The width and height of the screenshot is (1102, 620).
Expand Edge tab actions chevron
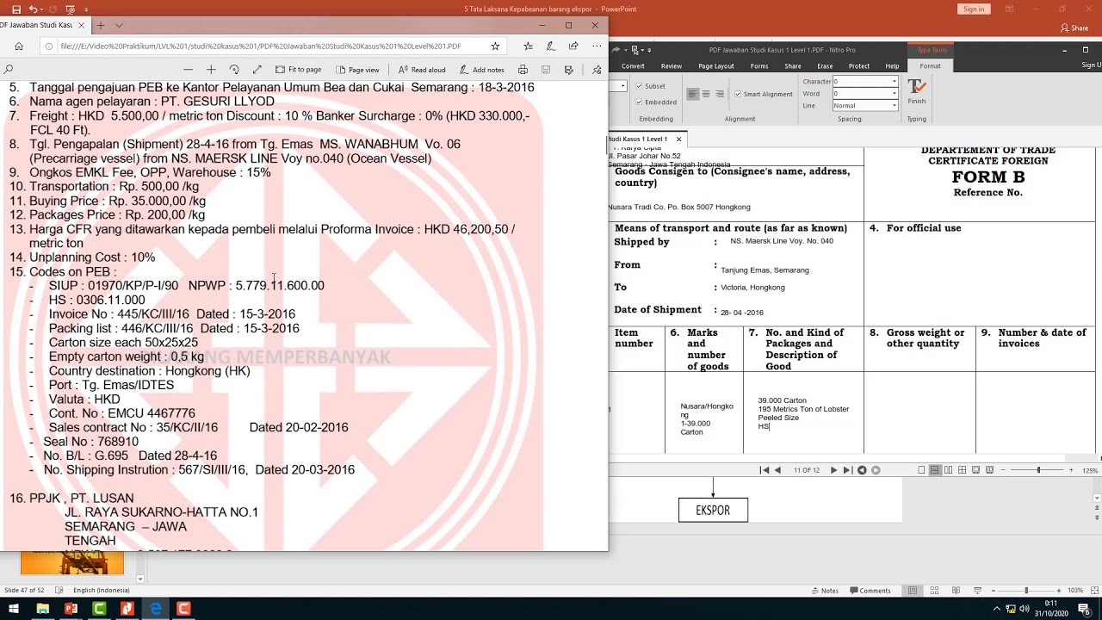click(119, 25)
